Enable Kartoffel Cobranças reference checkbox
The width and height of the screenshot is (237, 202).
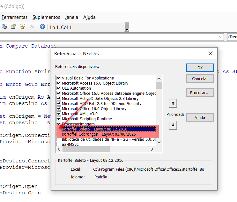pos(59,134)
